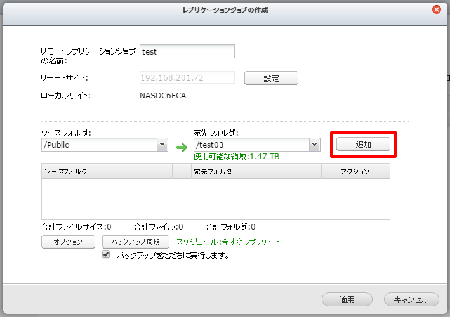Screen dimensions: 450x317
Task: Click the スケジュール:今すぐレプリケート text
Action: tap(228, 242)
